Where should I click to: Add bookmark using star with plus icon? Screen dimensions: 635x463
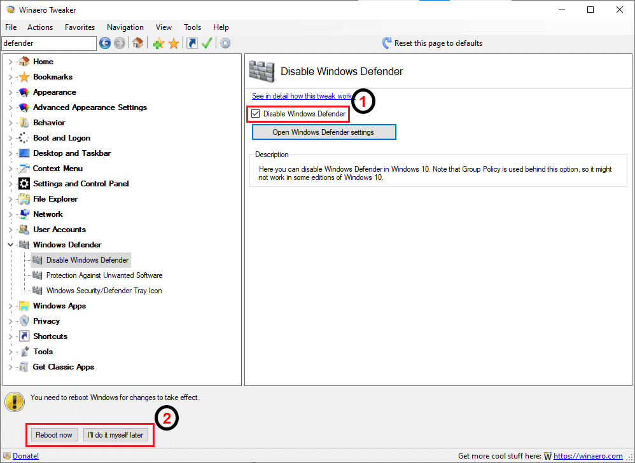[x=158, y=43]
